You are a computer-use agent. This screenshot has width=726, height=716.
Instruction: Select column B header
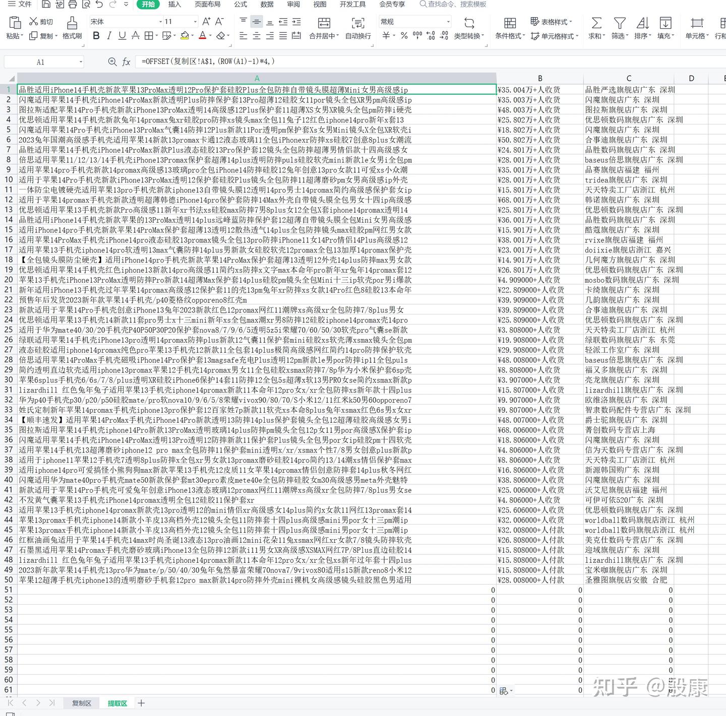[x=540, y=78]
